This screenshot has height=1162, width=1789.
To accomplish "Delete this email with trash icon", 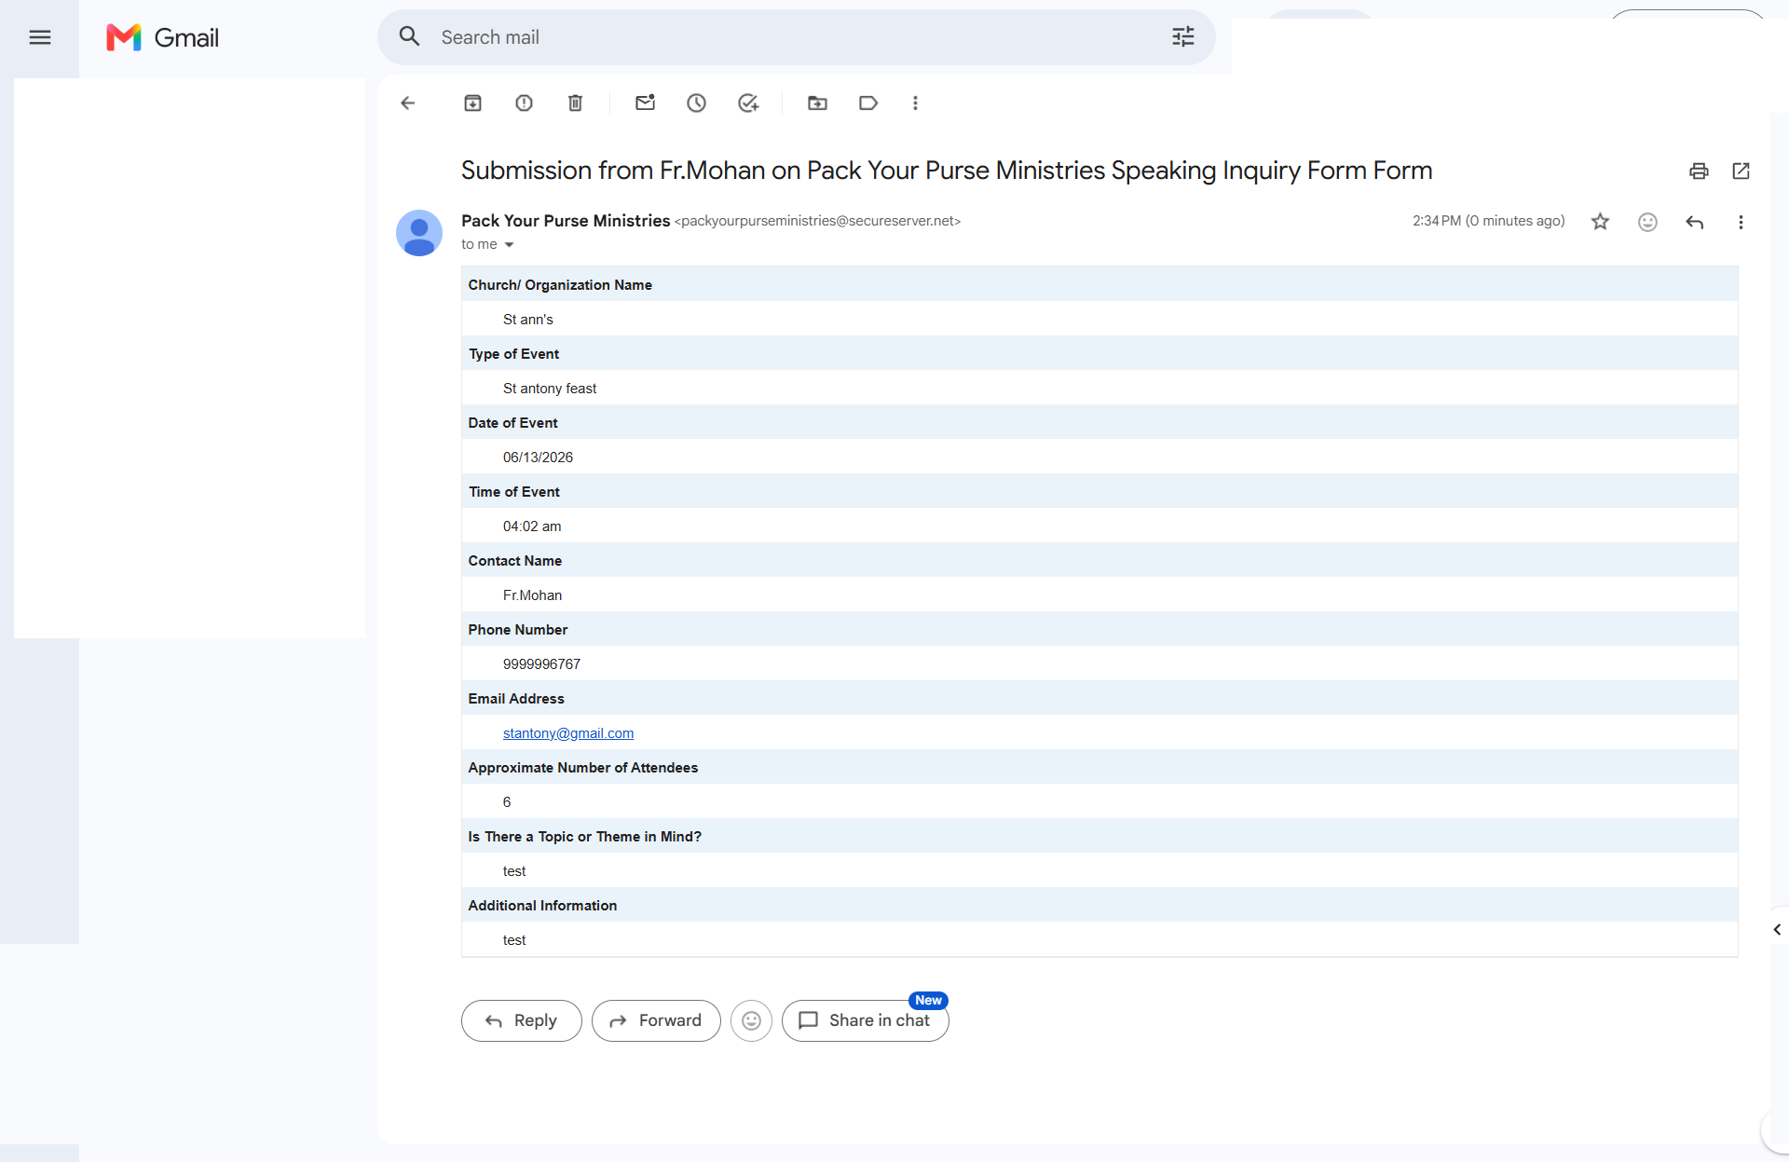I will 575,103.
